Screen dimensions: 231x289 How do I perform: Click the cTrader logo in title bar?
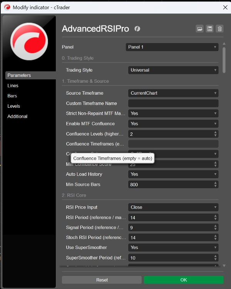(x=7, y=7)
